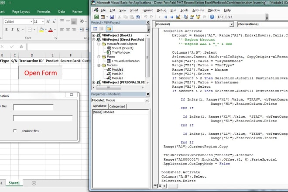This screenshot has height=192, width=288.
Task: Click the Undo arrow in VBA toolbar
Action: (x=145, y=17)
